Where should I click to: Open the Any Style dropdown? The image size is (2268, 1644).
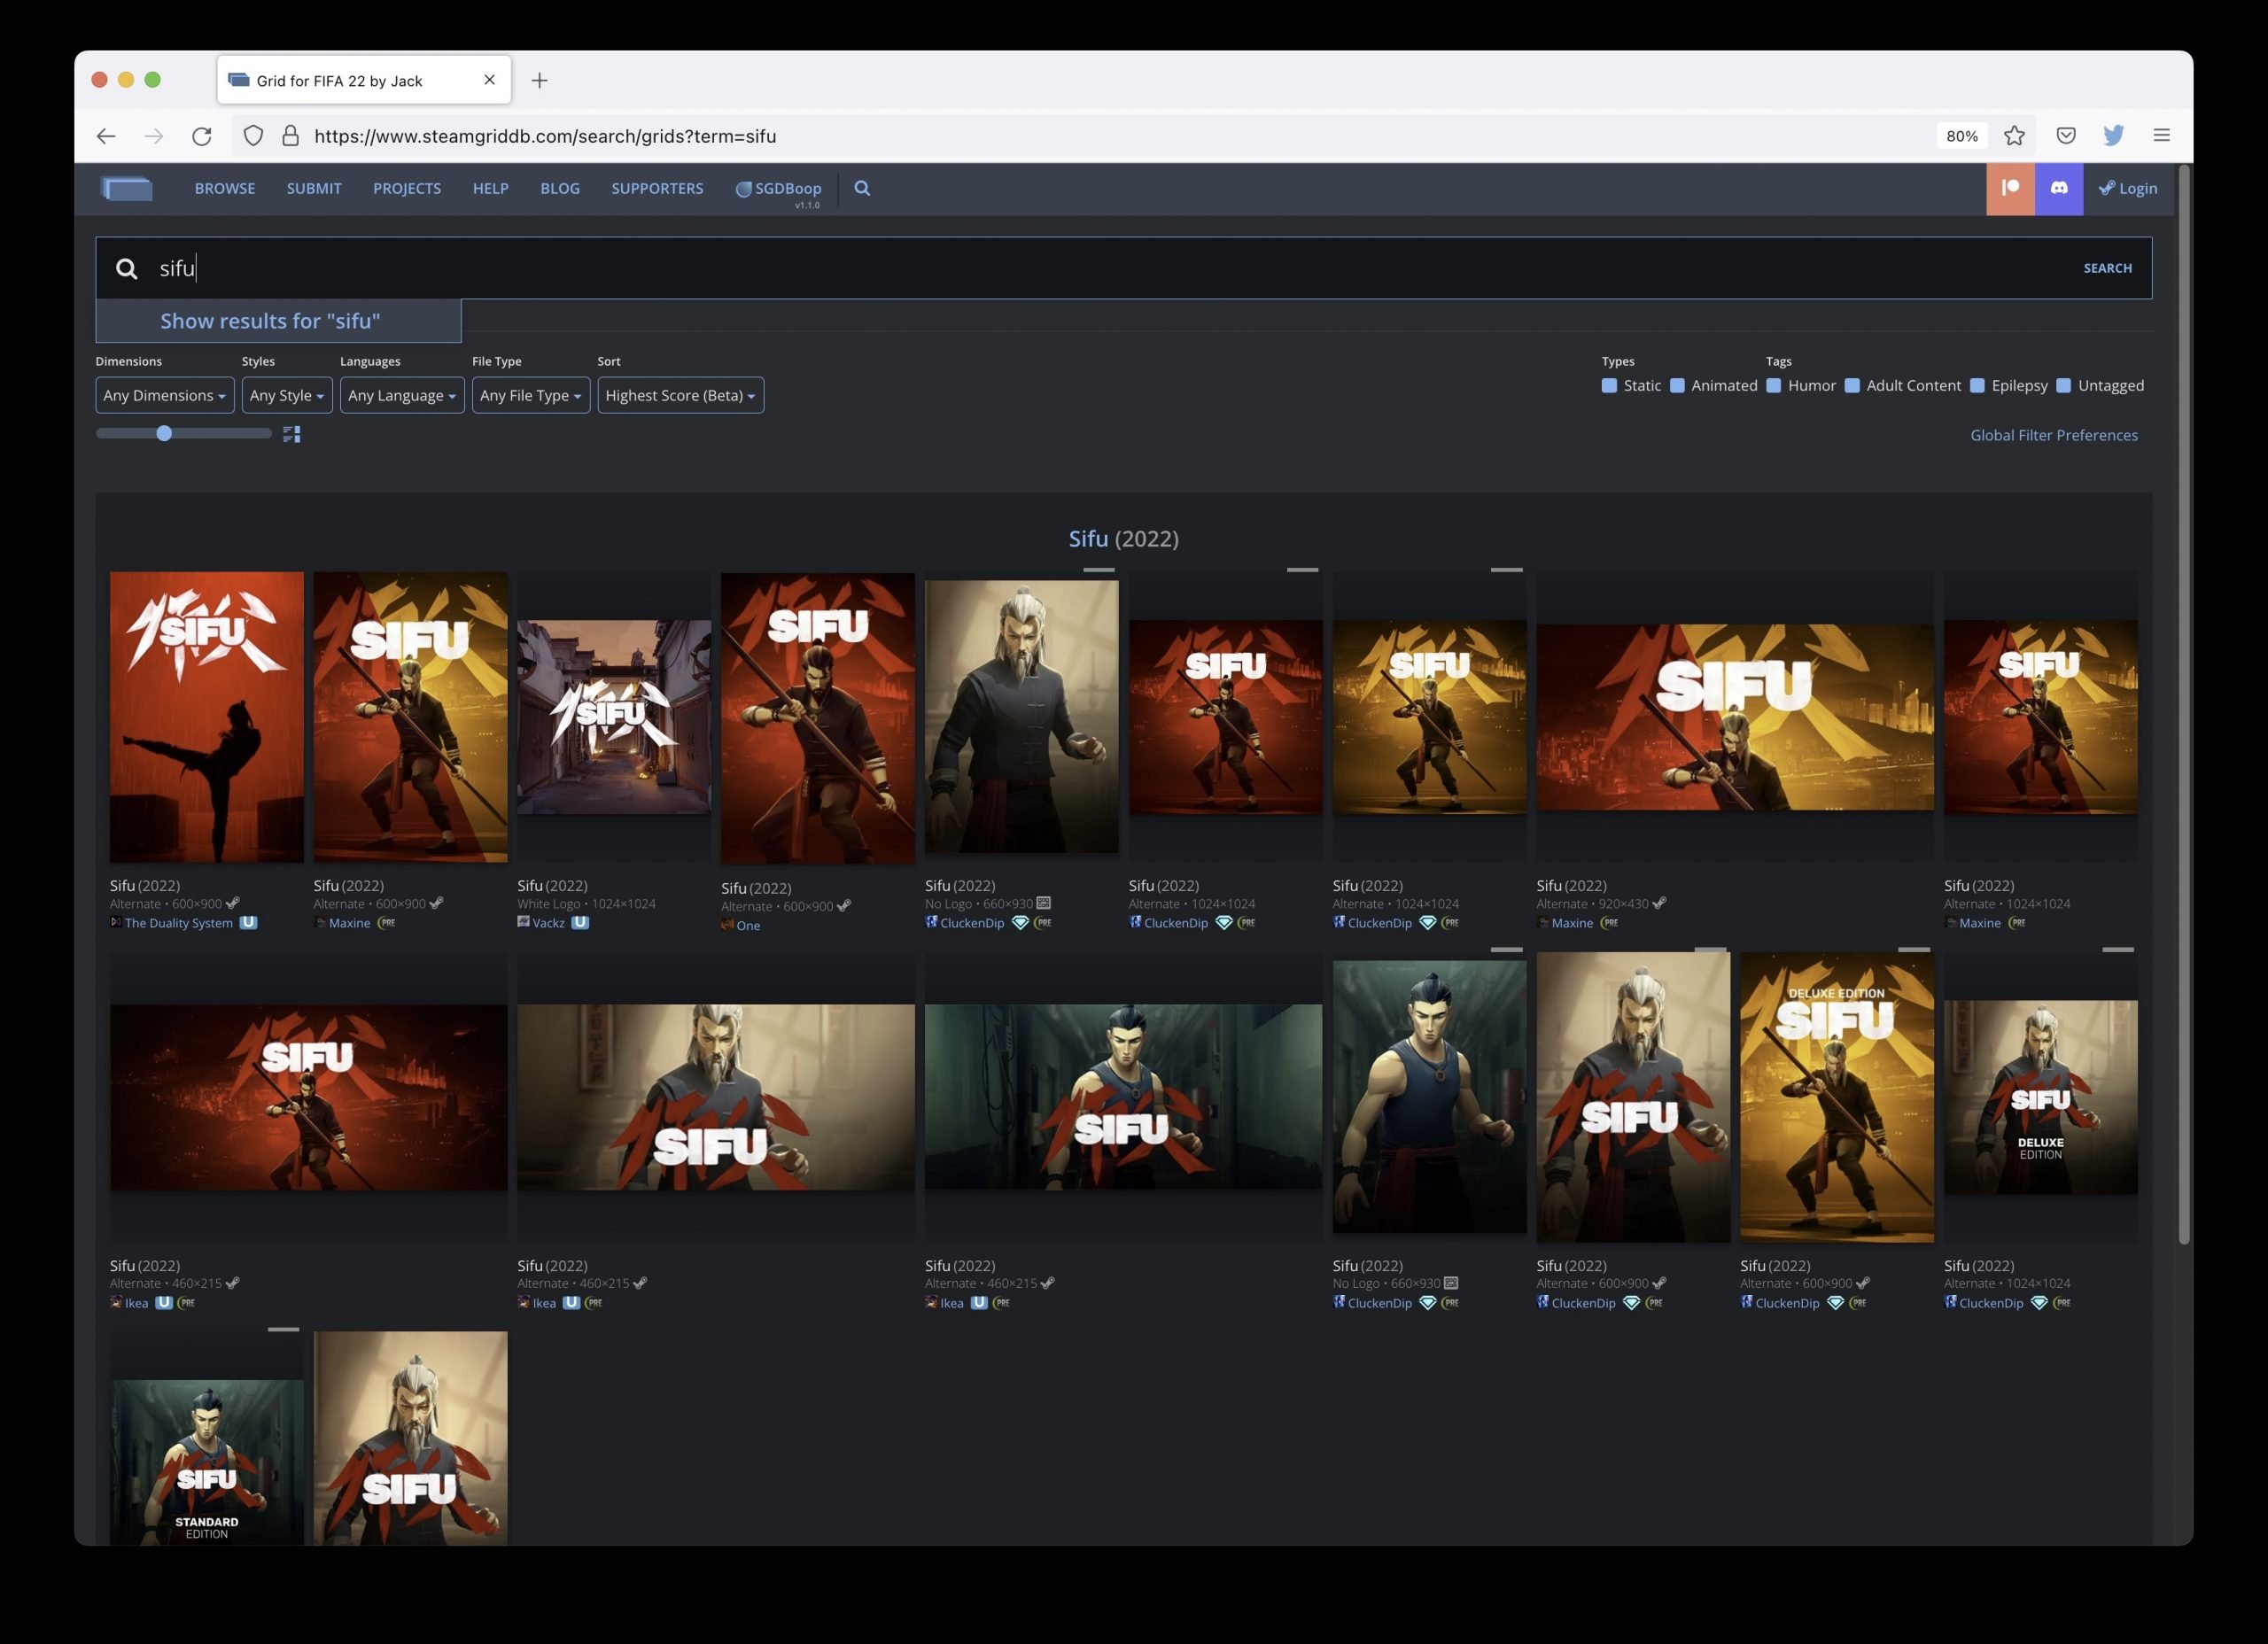(287, 395)
